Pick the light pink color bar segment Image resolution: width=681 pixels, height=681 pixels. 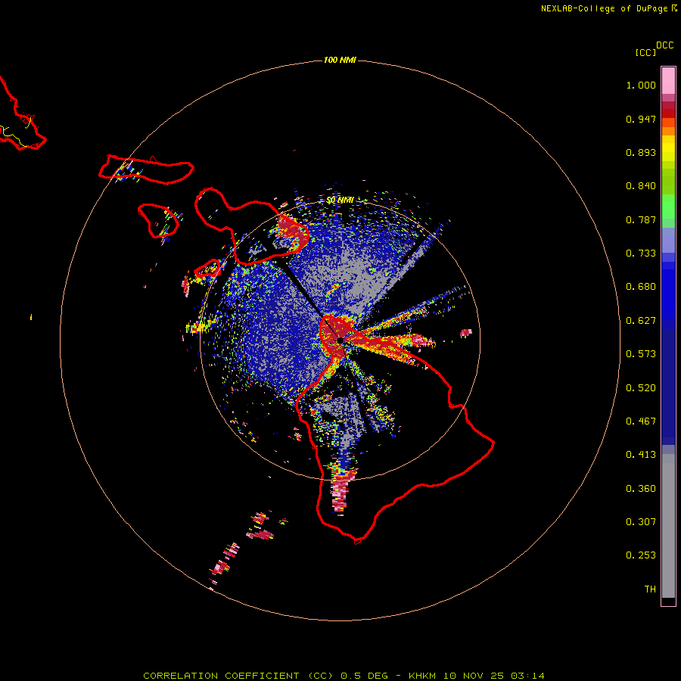coord(668,81)
